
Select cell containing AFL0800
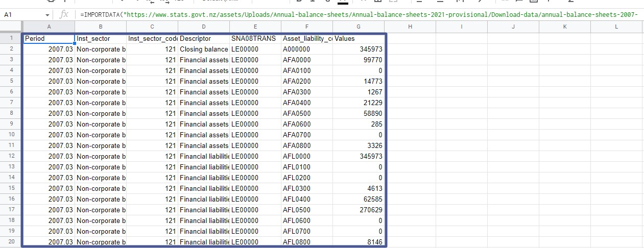point(307,242)
